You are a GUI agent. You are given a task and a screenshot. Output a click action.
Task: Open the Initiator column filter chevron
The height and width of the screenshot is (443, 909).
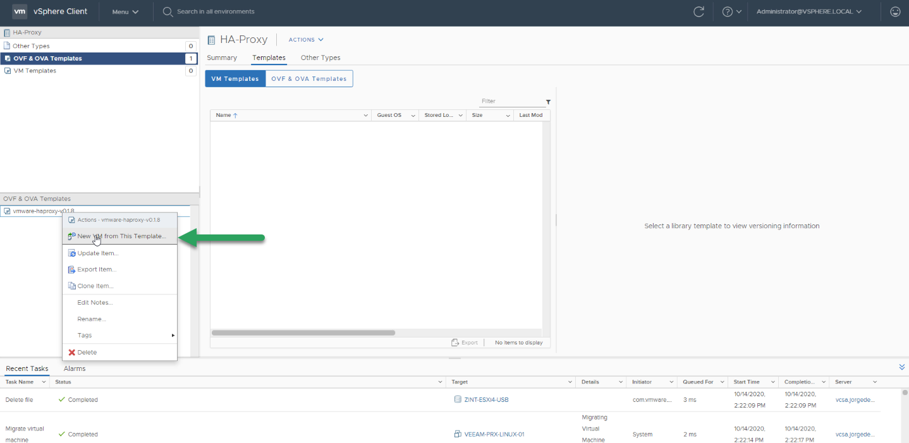pos(671,382)
